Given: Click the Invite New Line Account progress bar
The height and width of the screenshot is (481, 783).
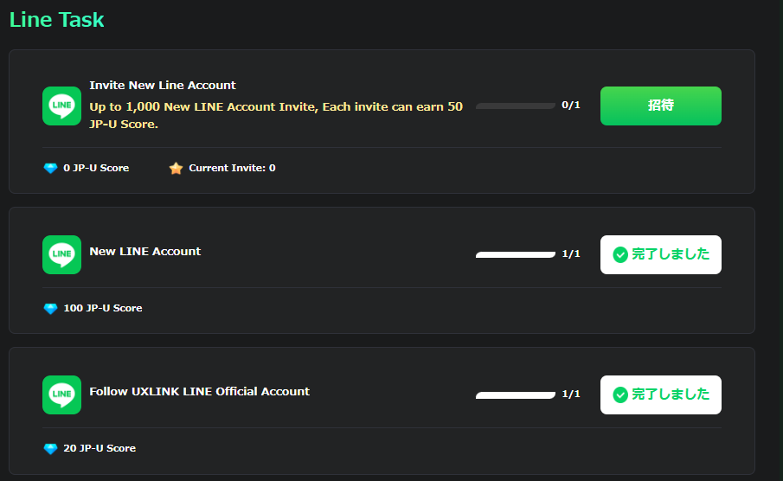Looking at the screenshot, I should [x=516, y=106].
